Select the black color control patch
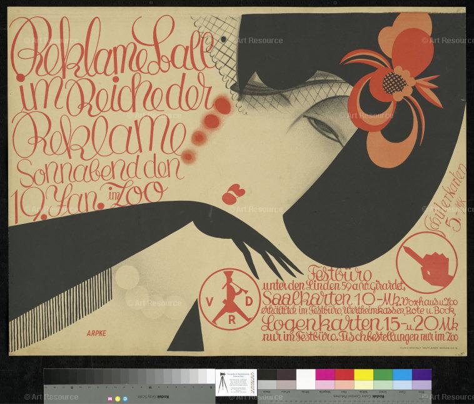The height and width of the screenshot is (404, 474). (267, 375)
